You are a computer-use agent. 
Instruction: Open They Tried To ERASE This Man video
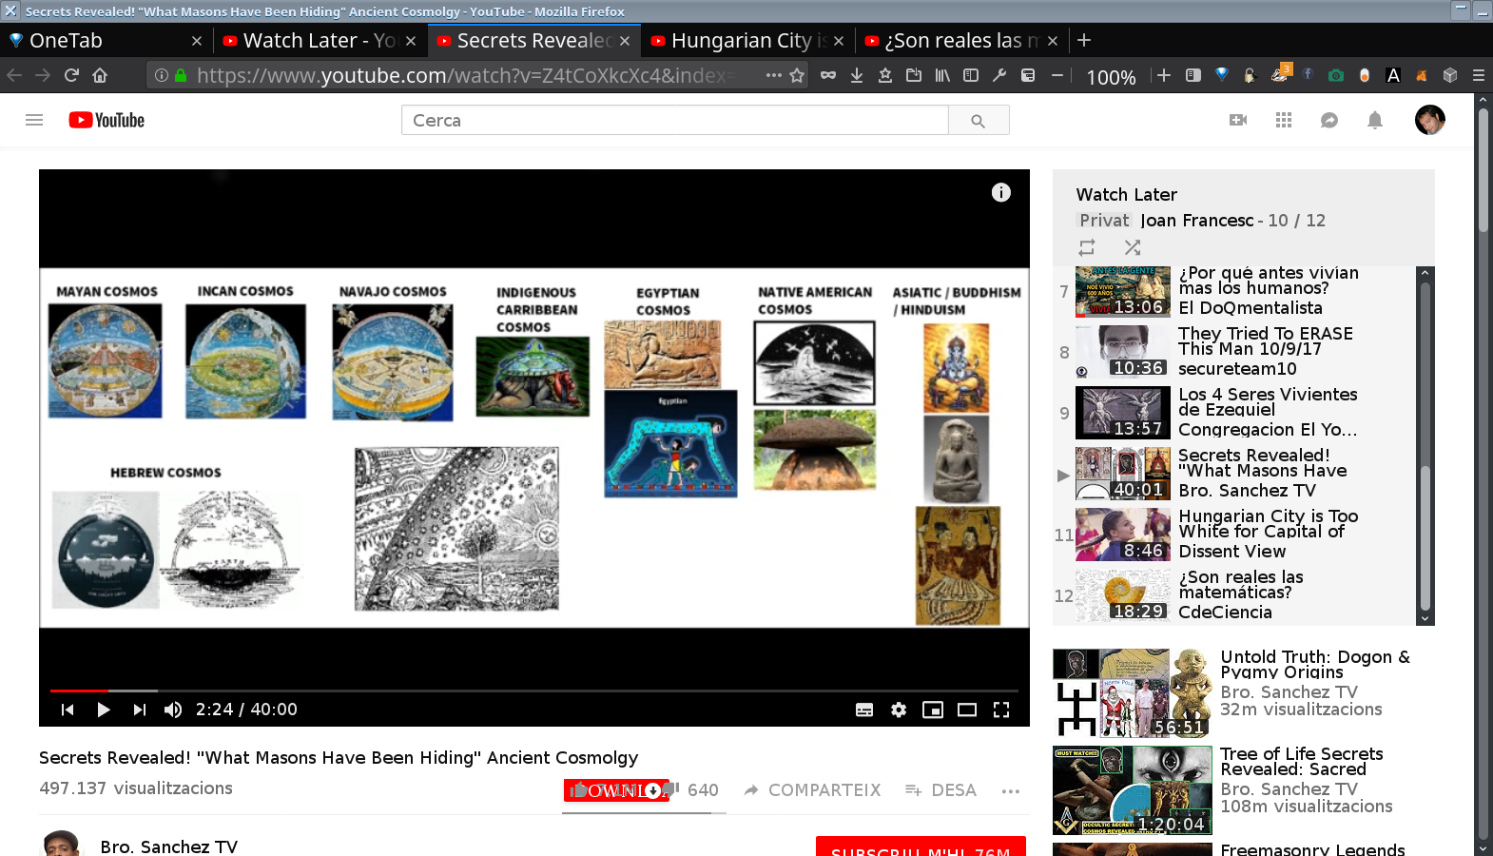pyautogui.click(x=1233, y=352)
